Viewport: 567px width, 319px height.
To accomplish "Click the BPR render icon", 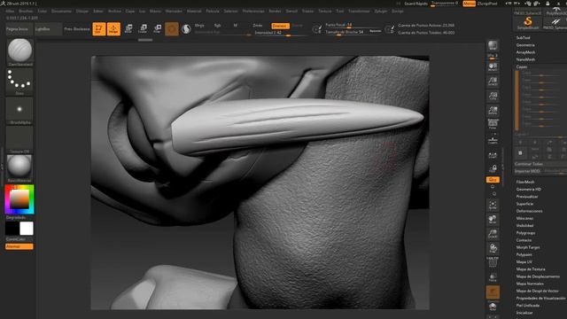I will [x=493, y=45].
